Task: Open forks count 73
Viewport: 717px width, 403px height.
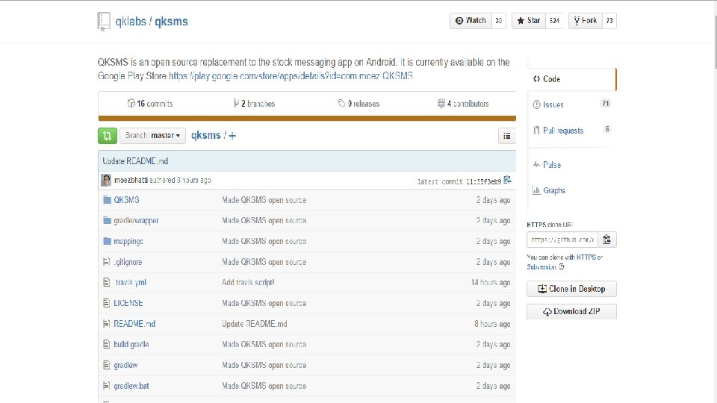Action: click(609, 21)
